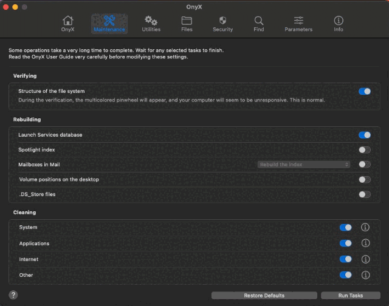Open the OnyX home toolbar section

tap(68, 24)
